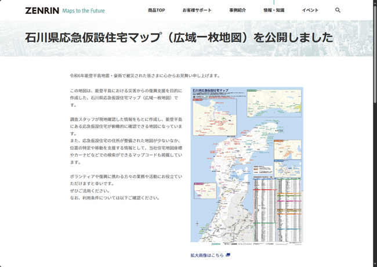Open the 事例紹介 menu
Screen dimensions: 377x267
click(238, 10)
